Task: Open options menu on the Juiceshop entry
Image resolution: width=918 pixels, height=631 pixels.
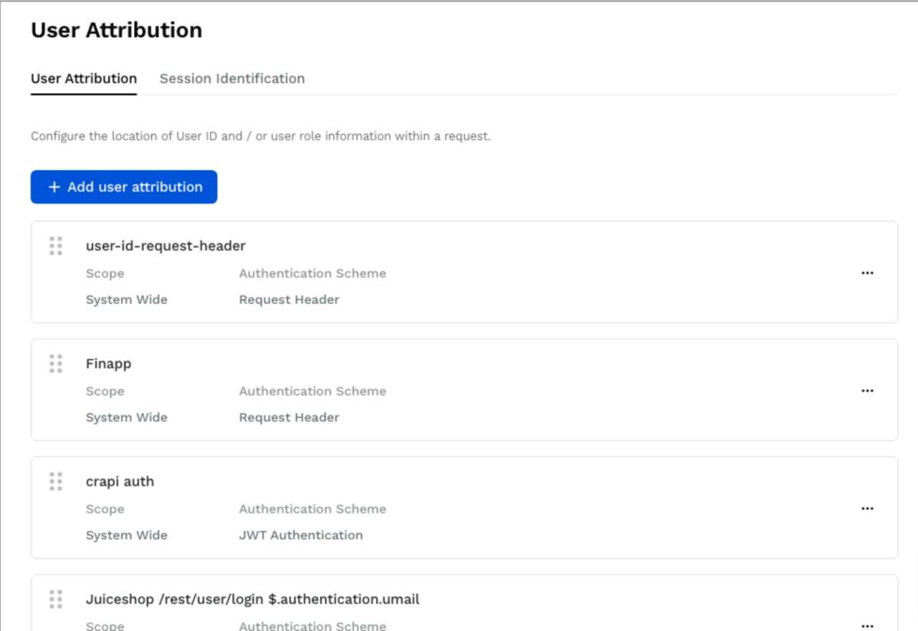Action: click(867, 625)
